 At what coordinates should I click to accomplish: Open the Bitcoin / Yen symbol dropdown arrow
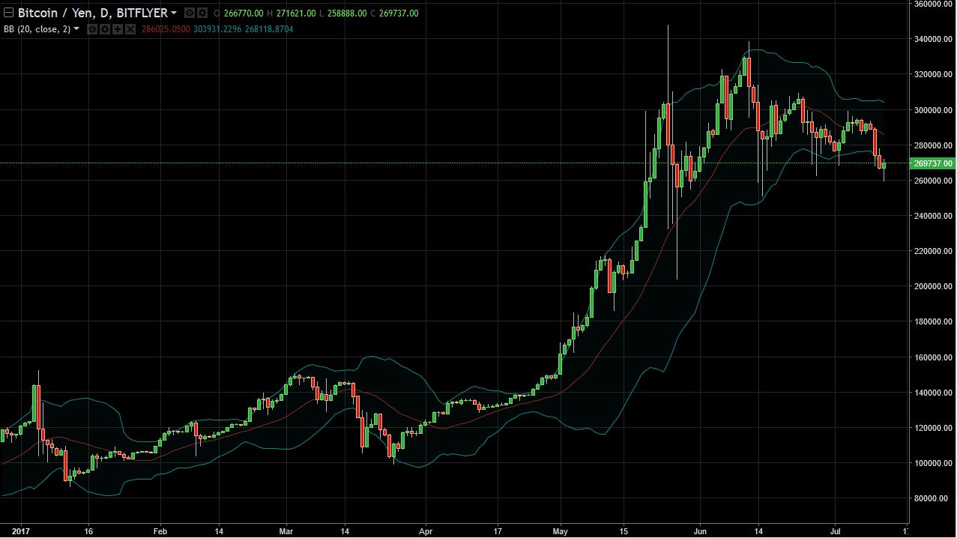pos(174,13)
